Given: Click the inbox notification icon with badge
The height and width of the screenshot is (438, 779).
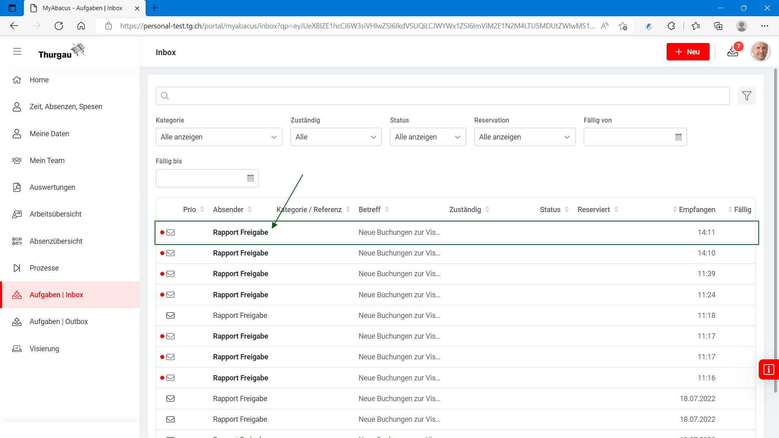Looking at the screenshot, I should pos(733,52).
